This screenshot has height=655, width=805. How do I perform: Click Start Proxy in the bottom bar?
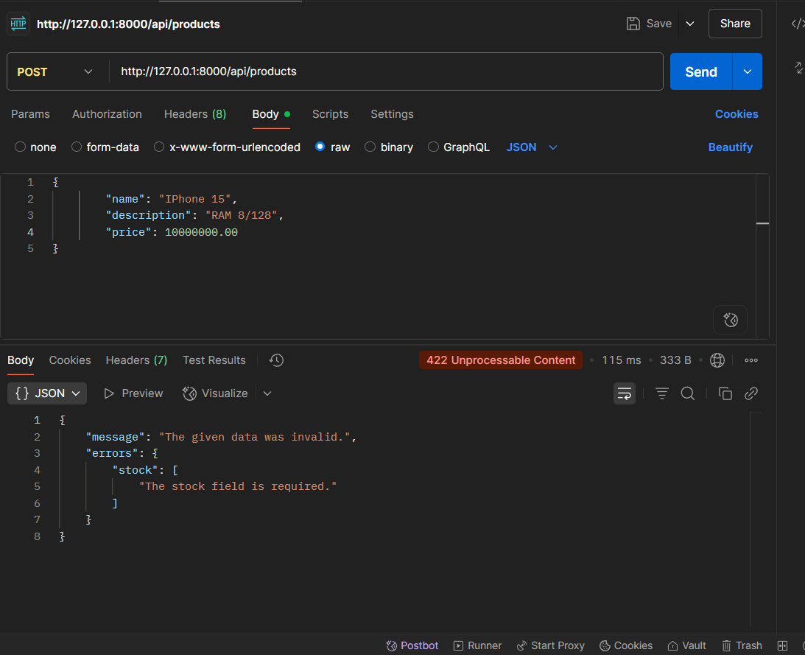(550, 645)
